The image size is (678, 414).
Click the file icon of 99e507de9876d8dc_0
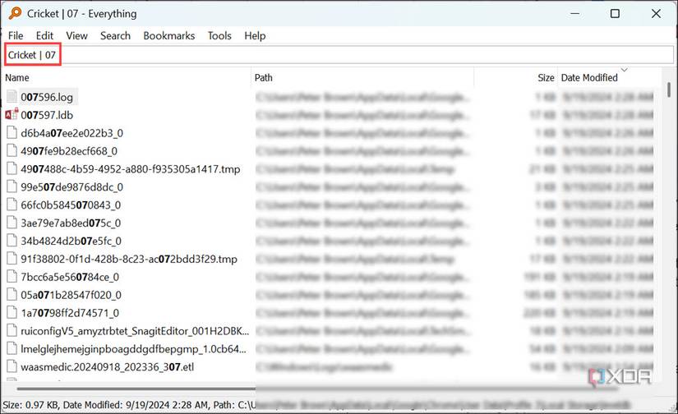point(12,186)
